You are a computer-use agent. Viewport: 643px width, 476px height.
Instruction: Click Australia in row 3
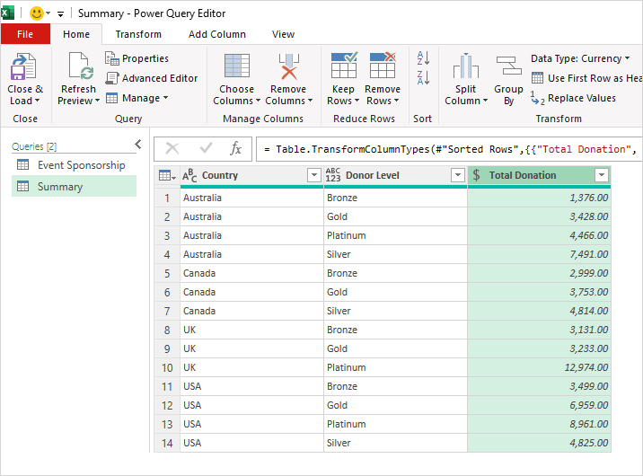point(202,235)
